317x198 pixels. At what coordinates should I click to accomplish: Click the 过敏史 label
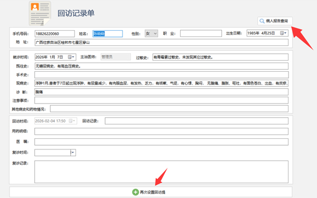[142, 58]
